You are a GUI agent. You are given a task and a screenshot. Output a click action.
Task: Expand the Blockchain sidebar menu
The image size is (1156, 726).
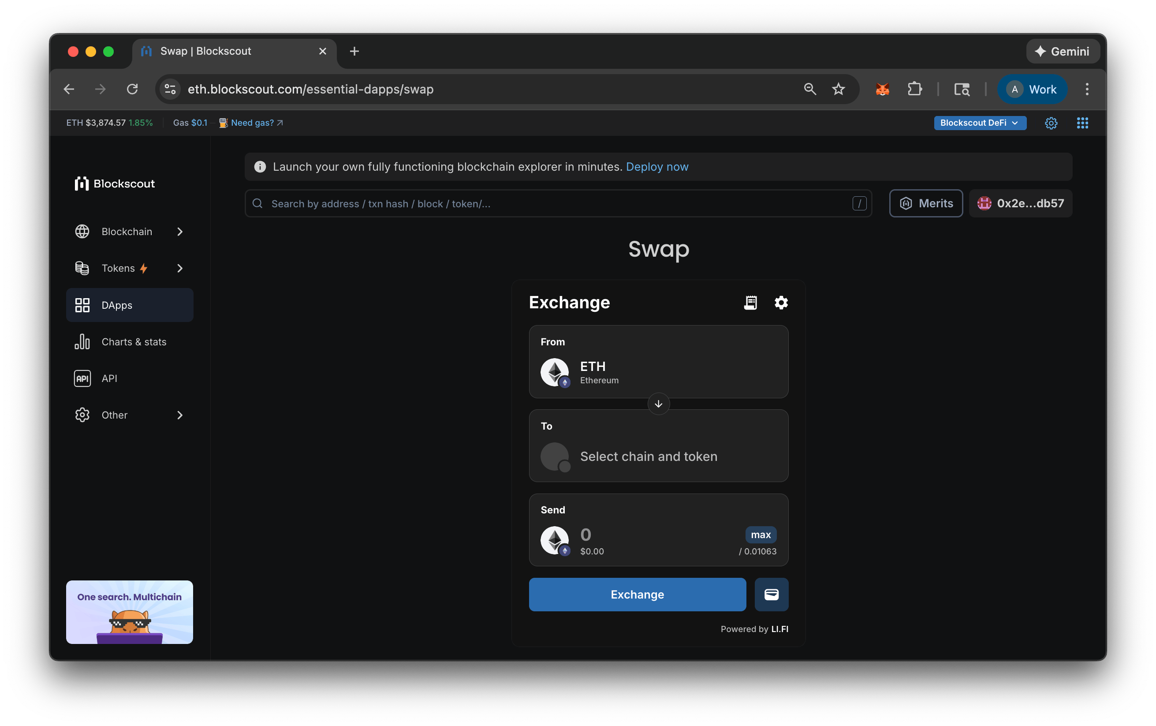point(130,232)
